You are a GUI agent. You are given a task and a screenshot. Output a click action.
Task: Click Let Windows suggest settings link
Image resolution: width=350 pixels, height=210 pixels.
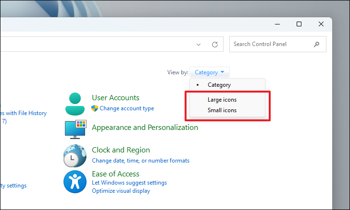tap(129, 183)
